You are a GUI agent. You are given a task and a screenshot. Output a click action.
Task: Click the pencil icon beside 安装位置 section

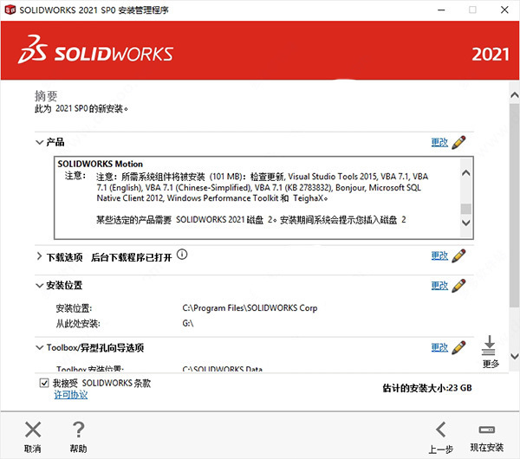458,286
